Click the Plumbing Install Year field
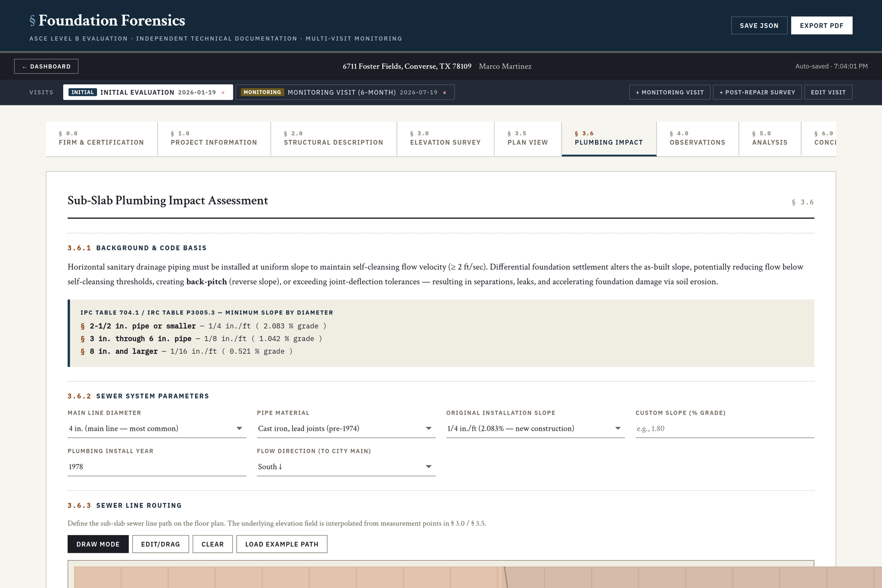This screenshot has height=588, width=882. point(157,466)
